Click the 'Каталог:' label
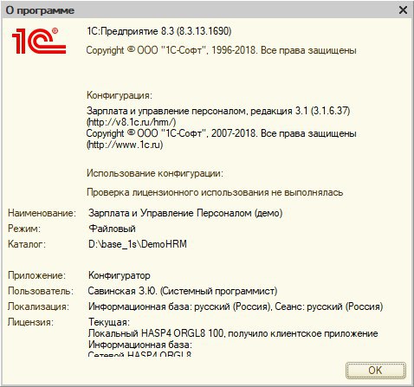Viewport: 414px width, 387px height. [x=27, y=244]
